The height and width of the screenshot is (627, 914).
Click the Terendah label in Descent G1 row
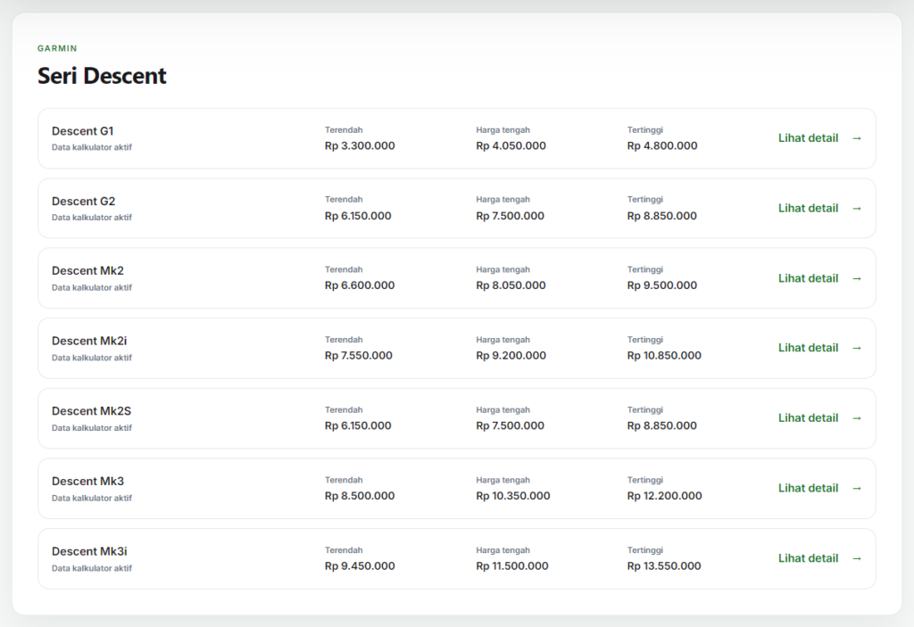[344, 130]
